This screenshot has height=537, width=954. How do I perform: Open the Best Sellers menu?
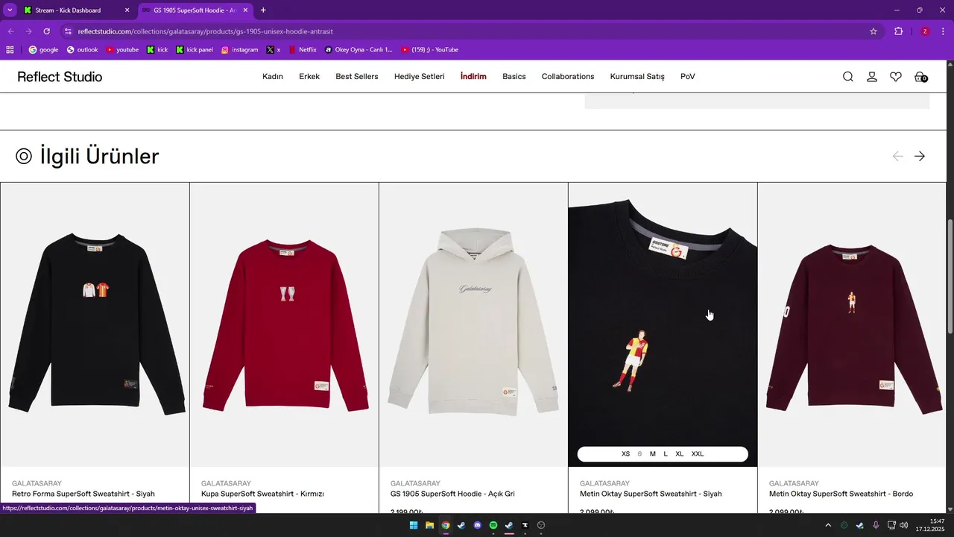click(x=357, y=77)
